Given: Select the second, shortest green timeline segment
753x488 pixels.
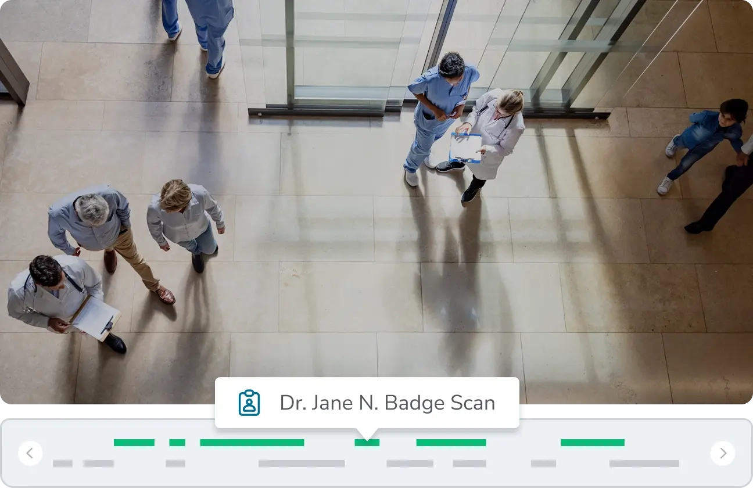Looking at the screenshot, I should tap(177, 443).
